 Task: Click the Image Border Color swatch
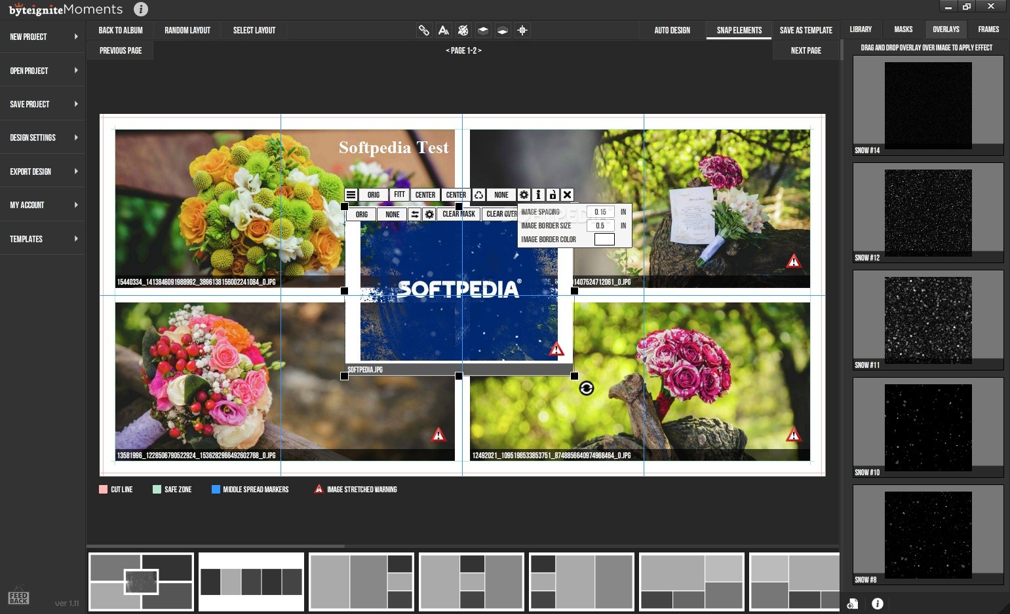(604, 240)
